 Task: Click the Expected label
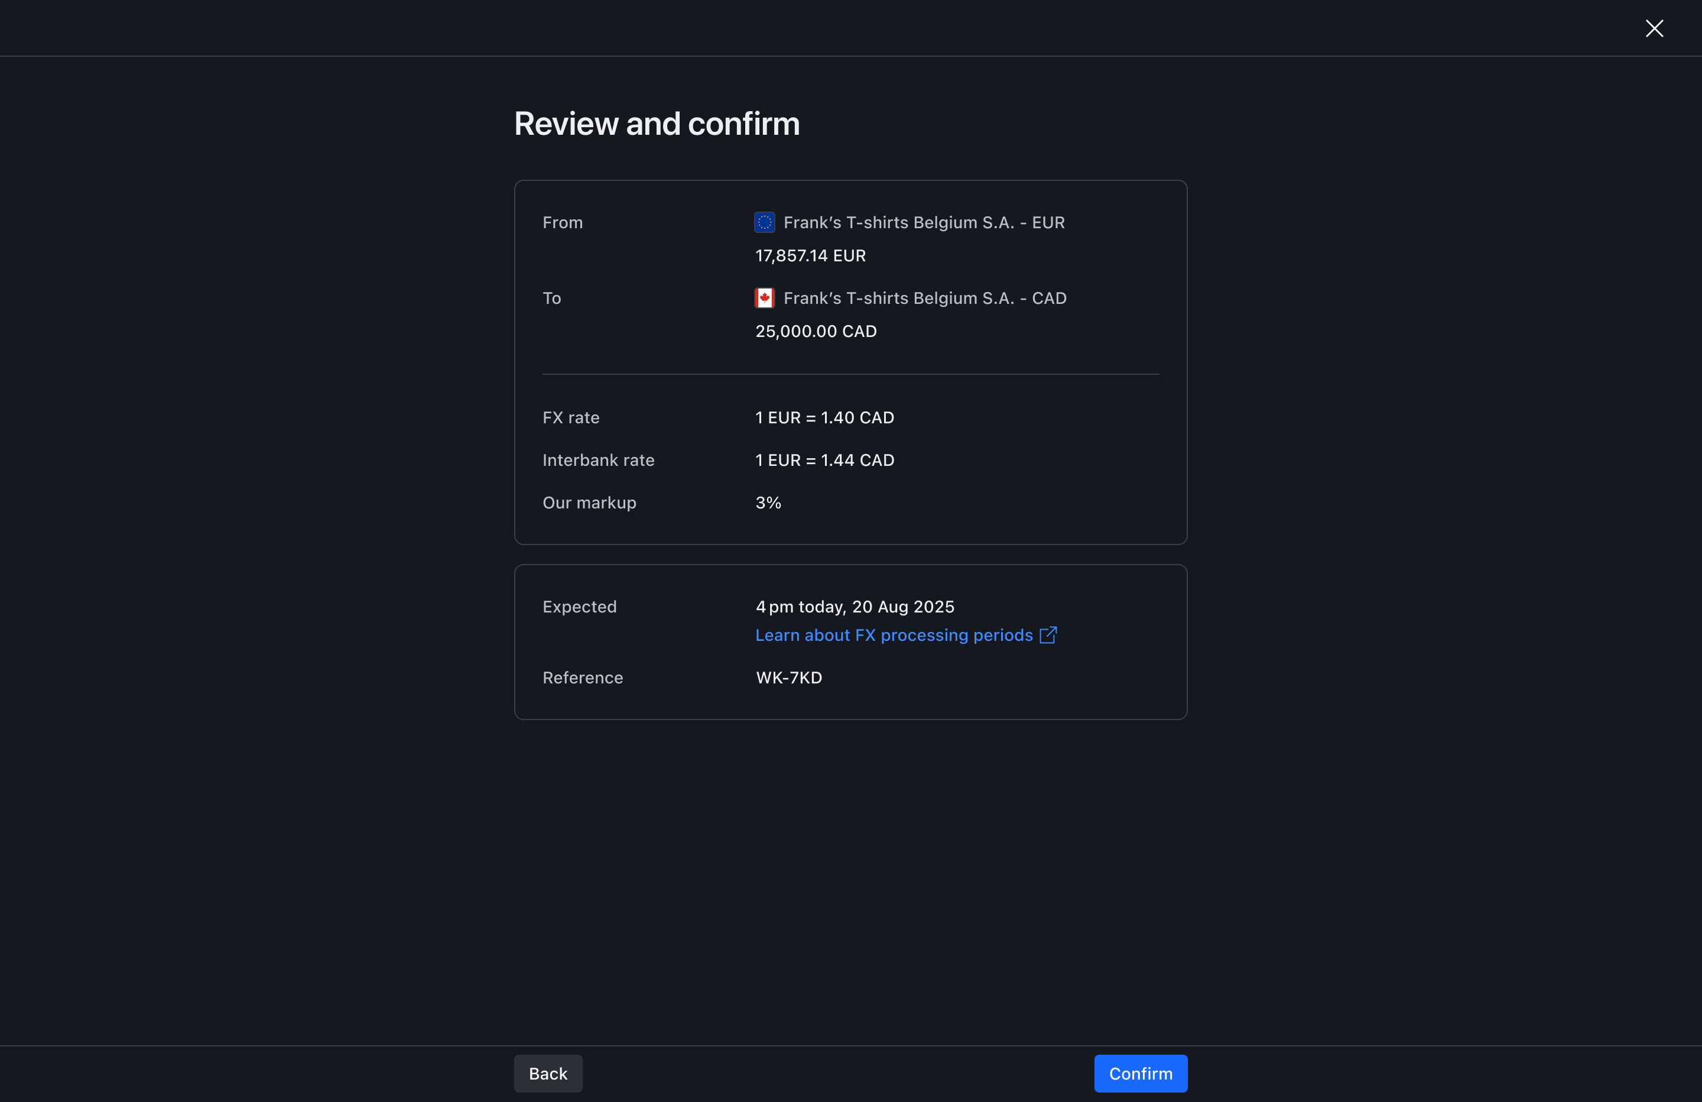point(579,607)
